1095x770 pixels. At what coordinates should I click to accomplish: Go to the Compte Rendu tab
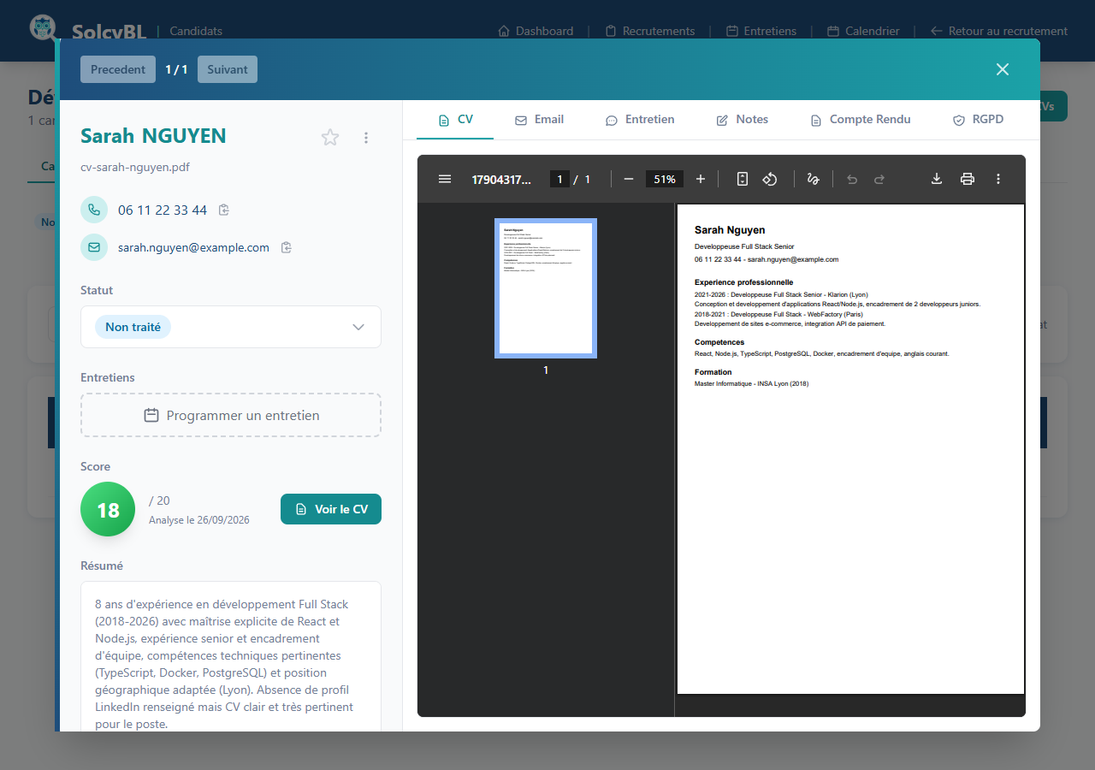[860, 120]
